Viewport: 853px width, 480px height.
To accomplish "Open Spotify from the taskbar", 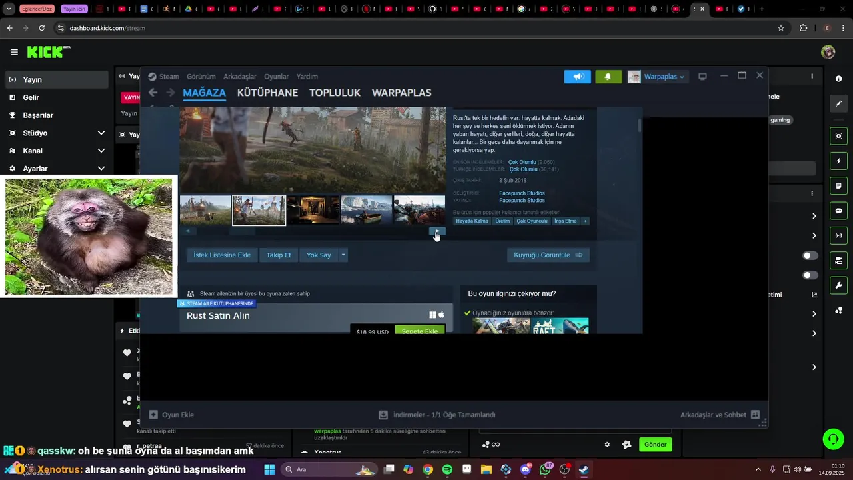I will click(x=447, y=469).
